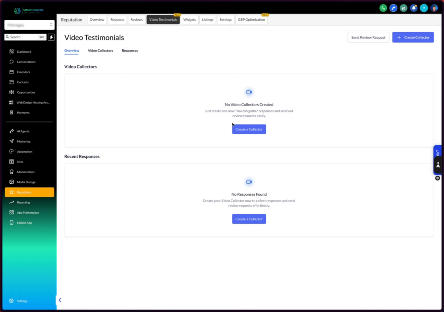Open the notifications bell icon
This screenshot has width=444, height=312.
(x=414, y=8)
